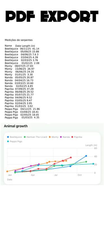Screen dimensions: 104x226
Task: Click the blue Beetlejuice legend dot
Action: point(8,137)
